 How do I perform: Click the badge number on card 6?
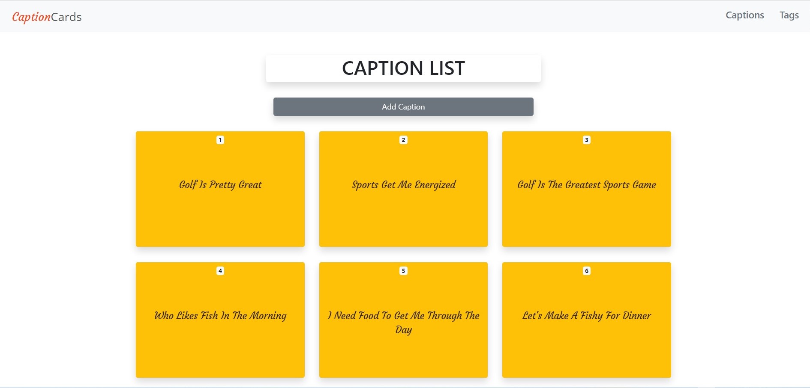(x=587, y=270)
